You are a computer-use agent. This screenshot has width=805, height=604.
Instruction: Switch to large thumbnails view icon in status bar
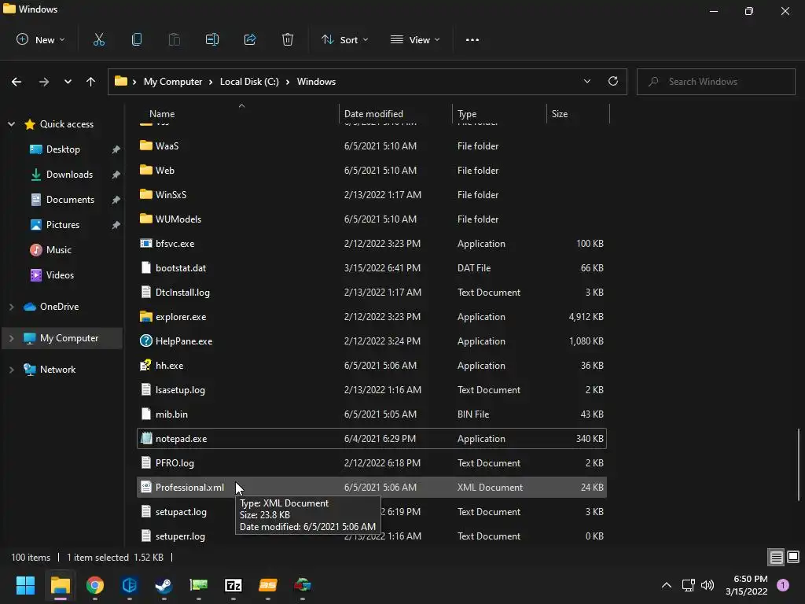tap(793, 558)
